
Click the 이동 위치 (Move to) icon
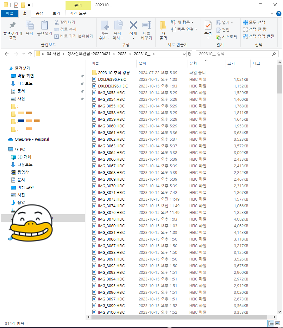pyautogui.click(x=105, y=30)
